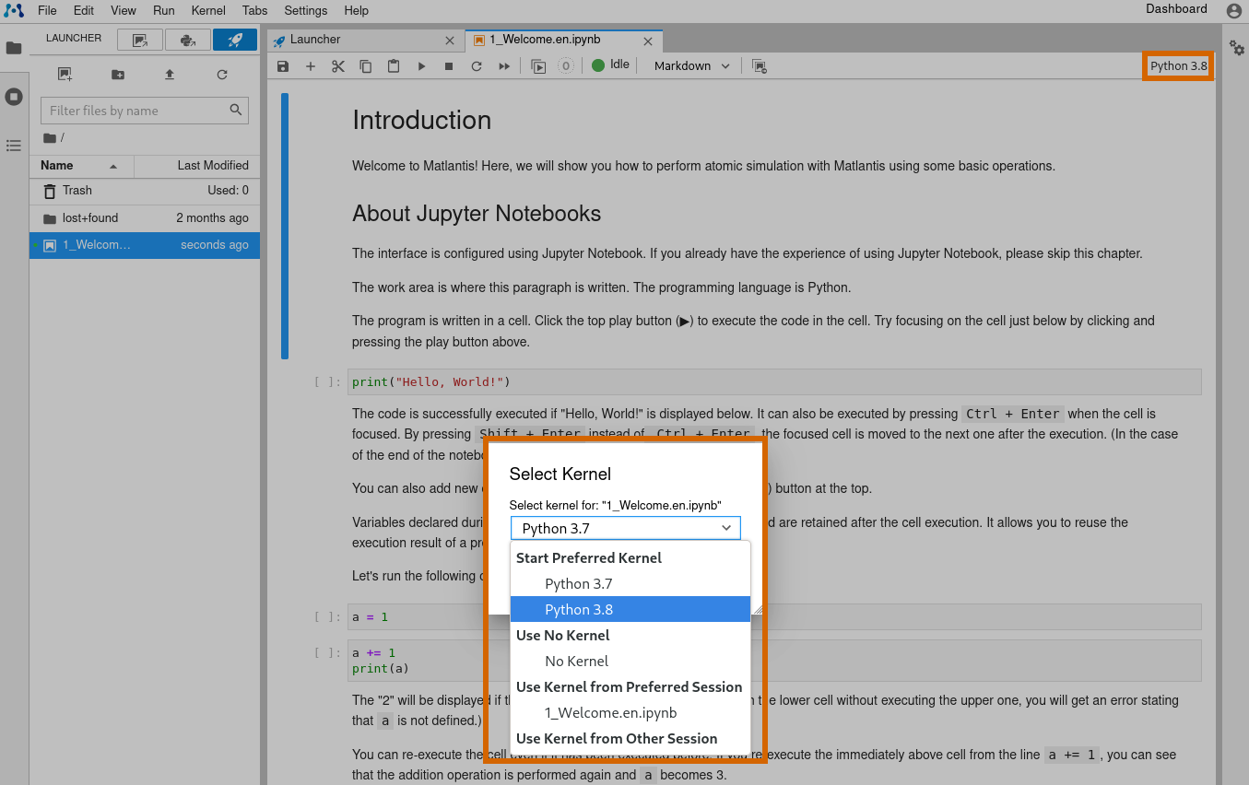Open the View menu
The height and width of the screenshot is (785, 1249).
pos(124,11)
